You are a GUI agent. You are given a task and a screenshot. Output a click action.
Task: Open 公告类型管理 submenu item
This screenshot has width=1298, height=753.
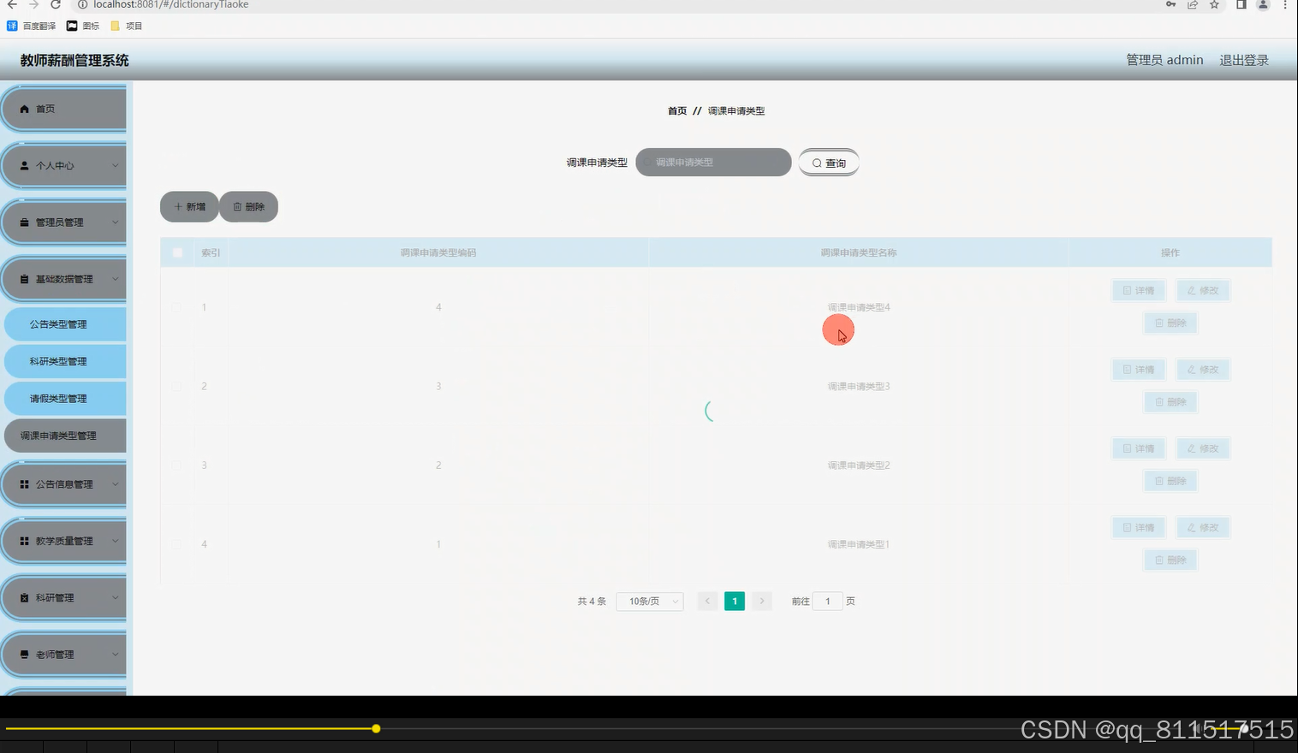pos(65,324)
